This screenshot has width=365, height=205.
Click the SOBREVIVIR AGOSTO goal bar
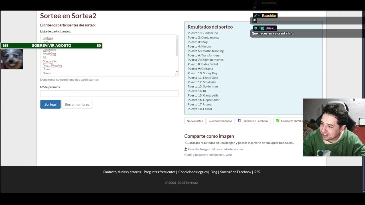pyautogui.click(x=51, y=46)
